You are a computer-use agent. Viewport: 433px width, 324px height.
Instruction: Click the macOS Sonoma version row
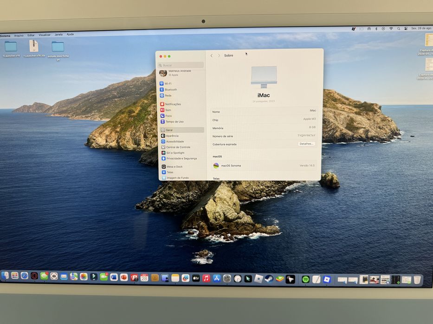click(x=264, y=166)
